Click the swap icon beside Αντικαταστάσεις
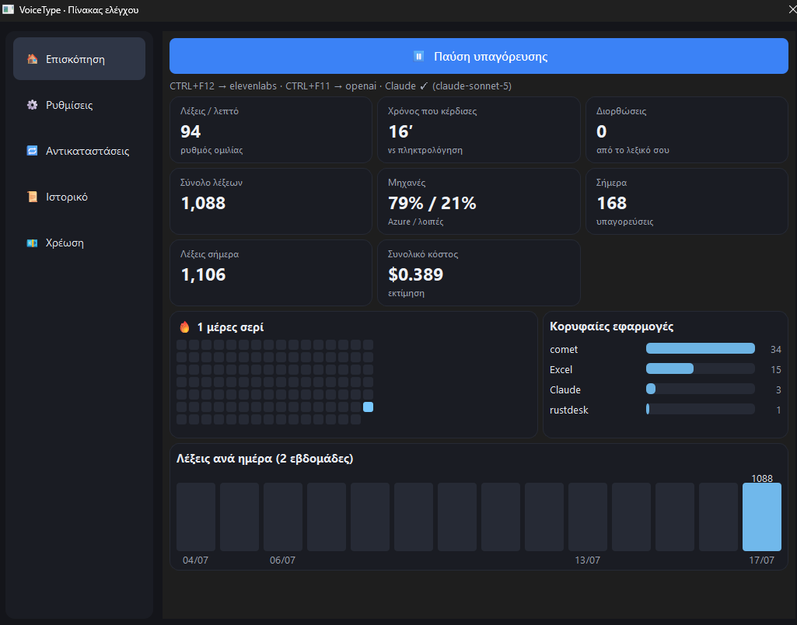 tap(32, 151)
